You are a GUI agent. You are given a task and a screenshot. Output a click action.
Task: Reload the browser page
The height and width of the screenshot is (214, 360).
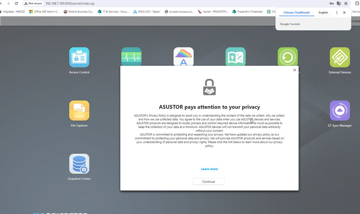16,4
